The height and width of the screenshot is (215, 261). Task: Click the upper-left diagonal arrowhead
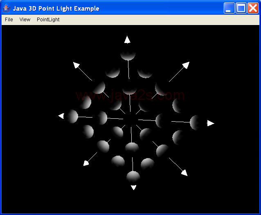click(x=76, y=65)
